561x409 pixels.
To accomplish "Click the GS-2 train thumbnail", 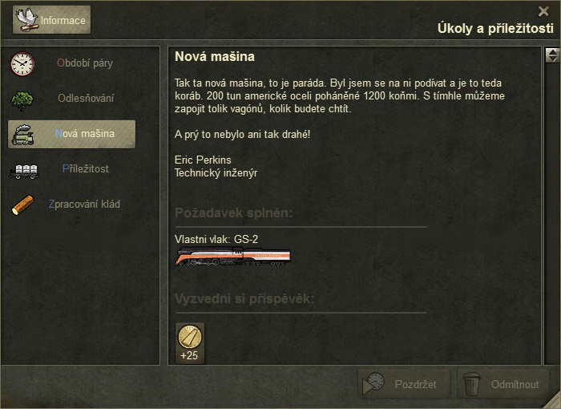I will pyautogui.click(x=233, y=256).
